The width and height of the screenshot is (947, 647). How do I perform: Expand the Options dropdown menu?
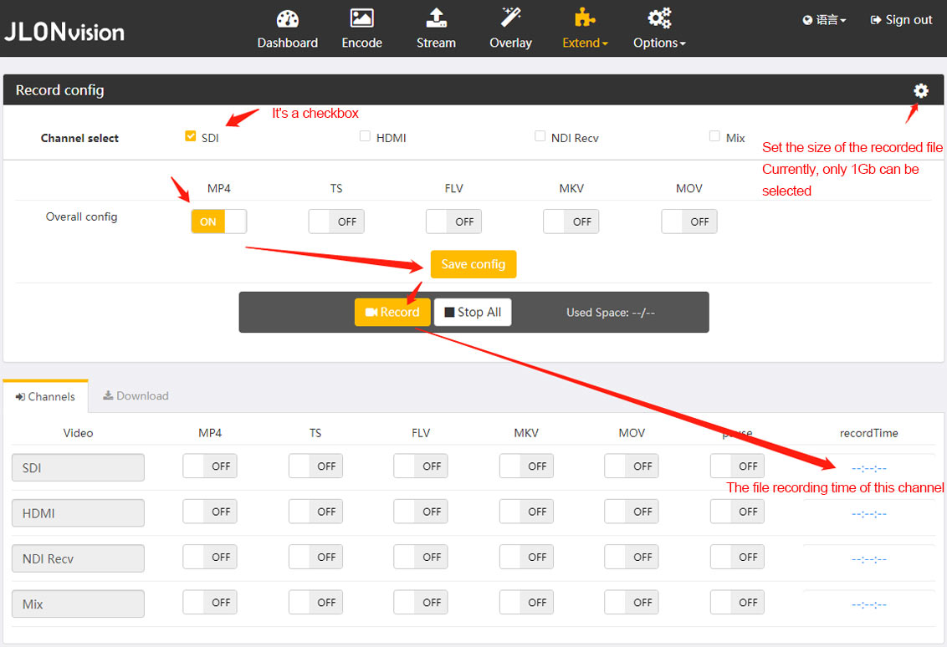click(659, 43)
